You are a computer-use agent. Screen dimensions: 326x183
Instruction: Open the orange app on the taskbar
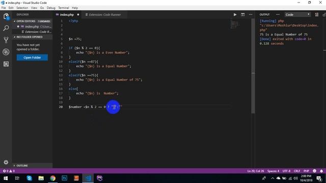tap(76, 178)
